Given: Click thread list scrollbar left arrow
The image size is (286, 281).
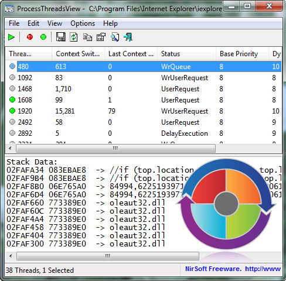Looking at the screenshot, I should tap(10, 149).
